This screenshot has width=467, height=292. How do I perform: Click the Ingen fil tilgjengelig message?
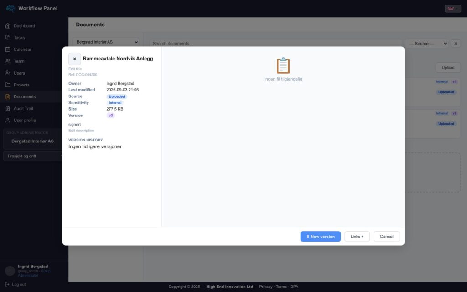coord(283,79)
